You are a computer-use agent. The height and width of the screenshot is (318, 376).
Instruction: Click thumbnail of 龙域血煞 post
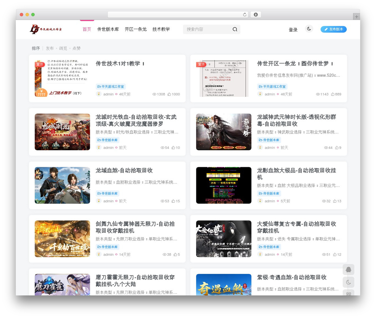click(62, 185)
